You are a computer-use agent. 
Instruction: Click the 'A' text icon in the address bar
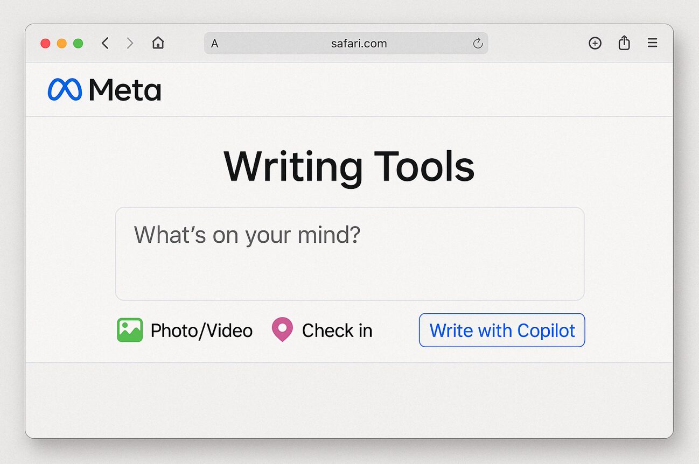214,44
